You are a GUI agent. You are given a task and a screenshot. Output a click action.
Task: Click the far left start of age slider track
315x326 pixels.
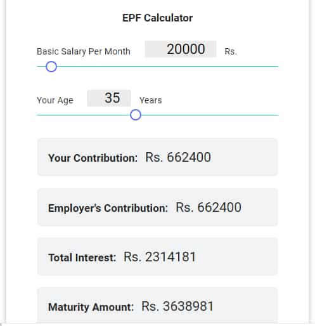(x=38, y=115)
